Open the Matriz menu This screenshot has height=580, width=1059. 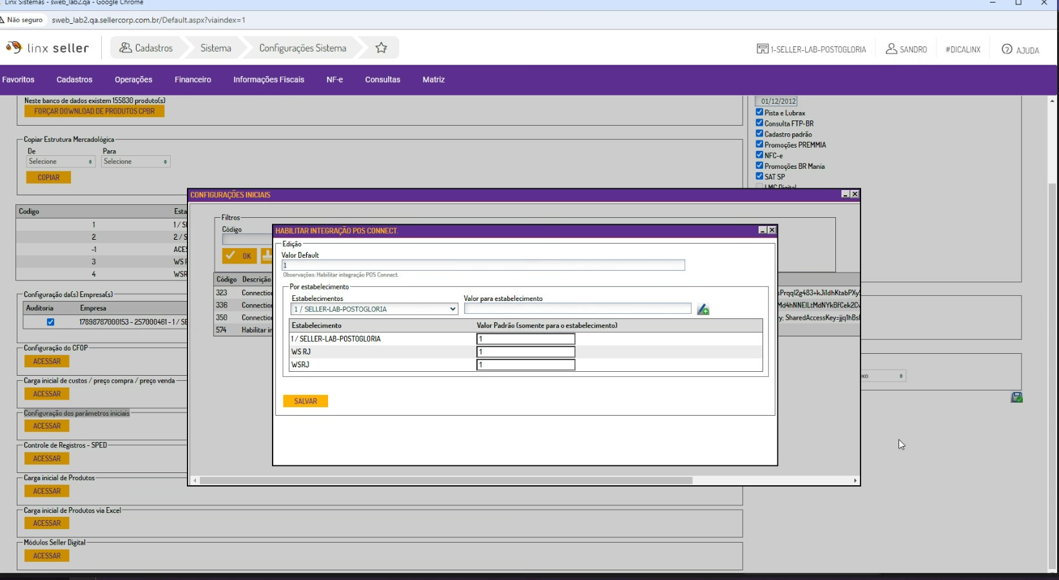(x=434, y=80)
